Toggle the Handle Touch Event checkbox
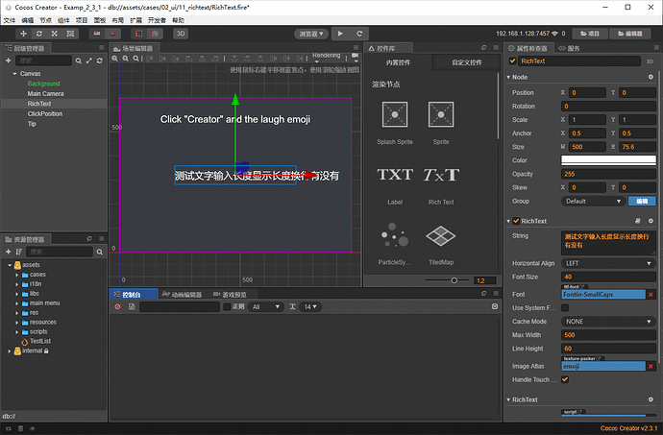The height and width of the screenshot is (435, 663). 565,379
